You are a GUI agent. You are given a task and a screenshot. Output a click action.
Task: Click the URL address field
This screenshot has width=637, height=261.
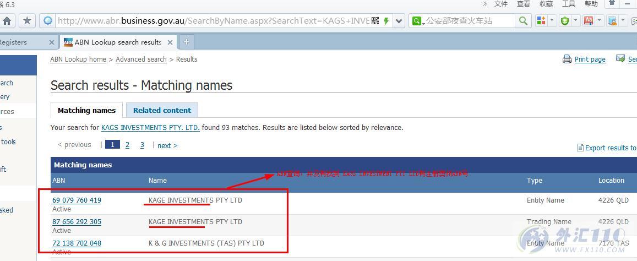tap(213, 21)
